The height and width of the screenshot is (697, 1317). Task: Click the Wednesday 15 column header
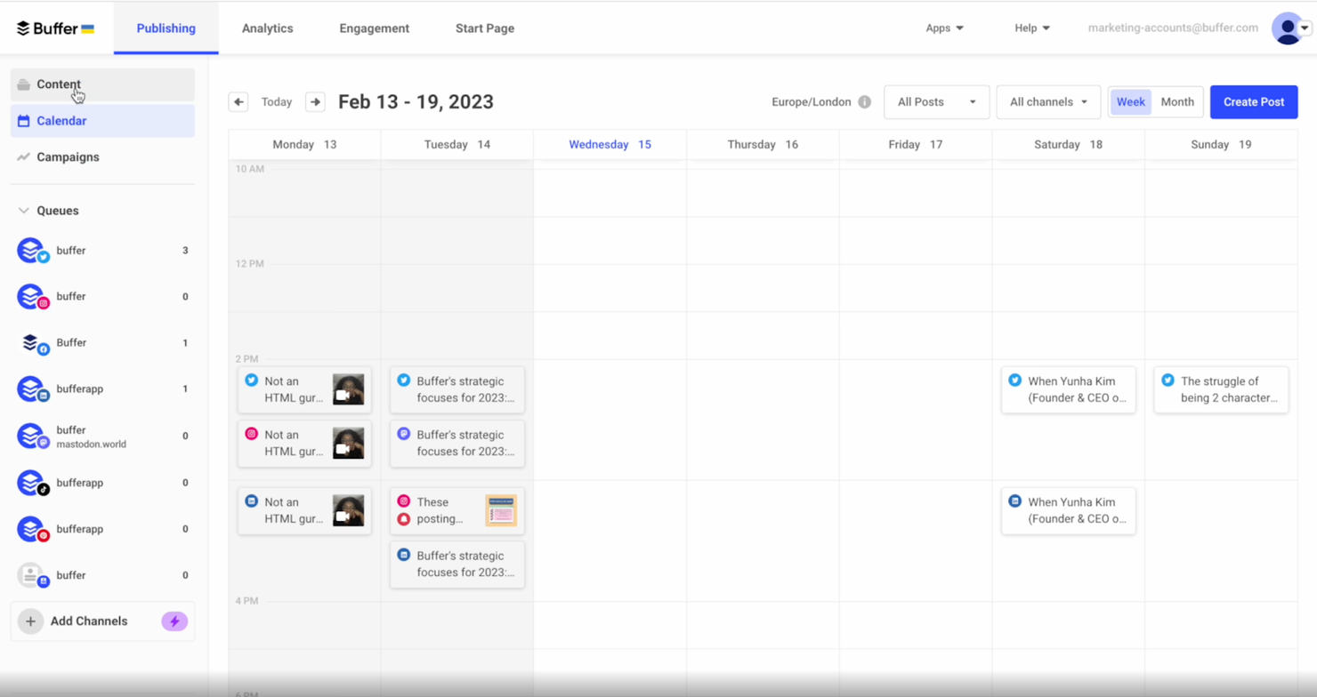[x=610, y=144]
